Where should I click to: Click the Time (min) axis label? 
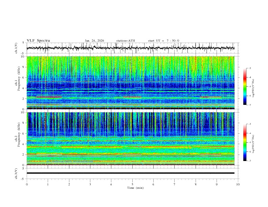click(135, 188)
